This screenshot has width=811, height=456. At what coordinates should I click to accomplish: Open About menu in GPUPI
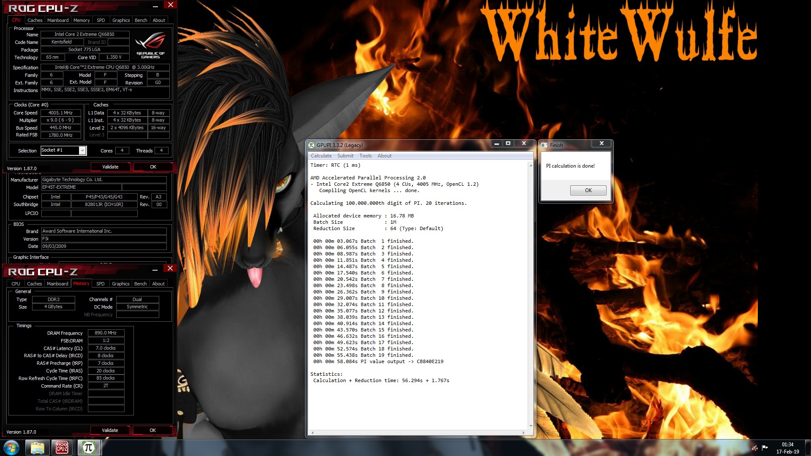pyautogui.click(x=384, y=156)
